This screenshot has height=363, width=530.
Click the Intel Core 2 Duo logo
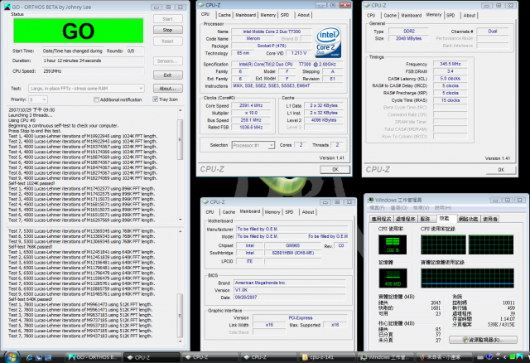pos(328,42)
